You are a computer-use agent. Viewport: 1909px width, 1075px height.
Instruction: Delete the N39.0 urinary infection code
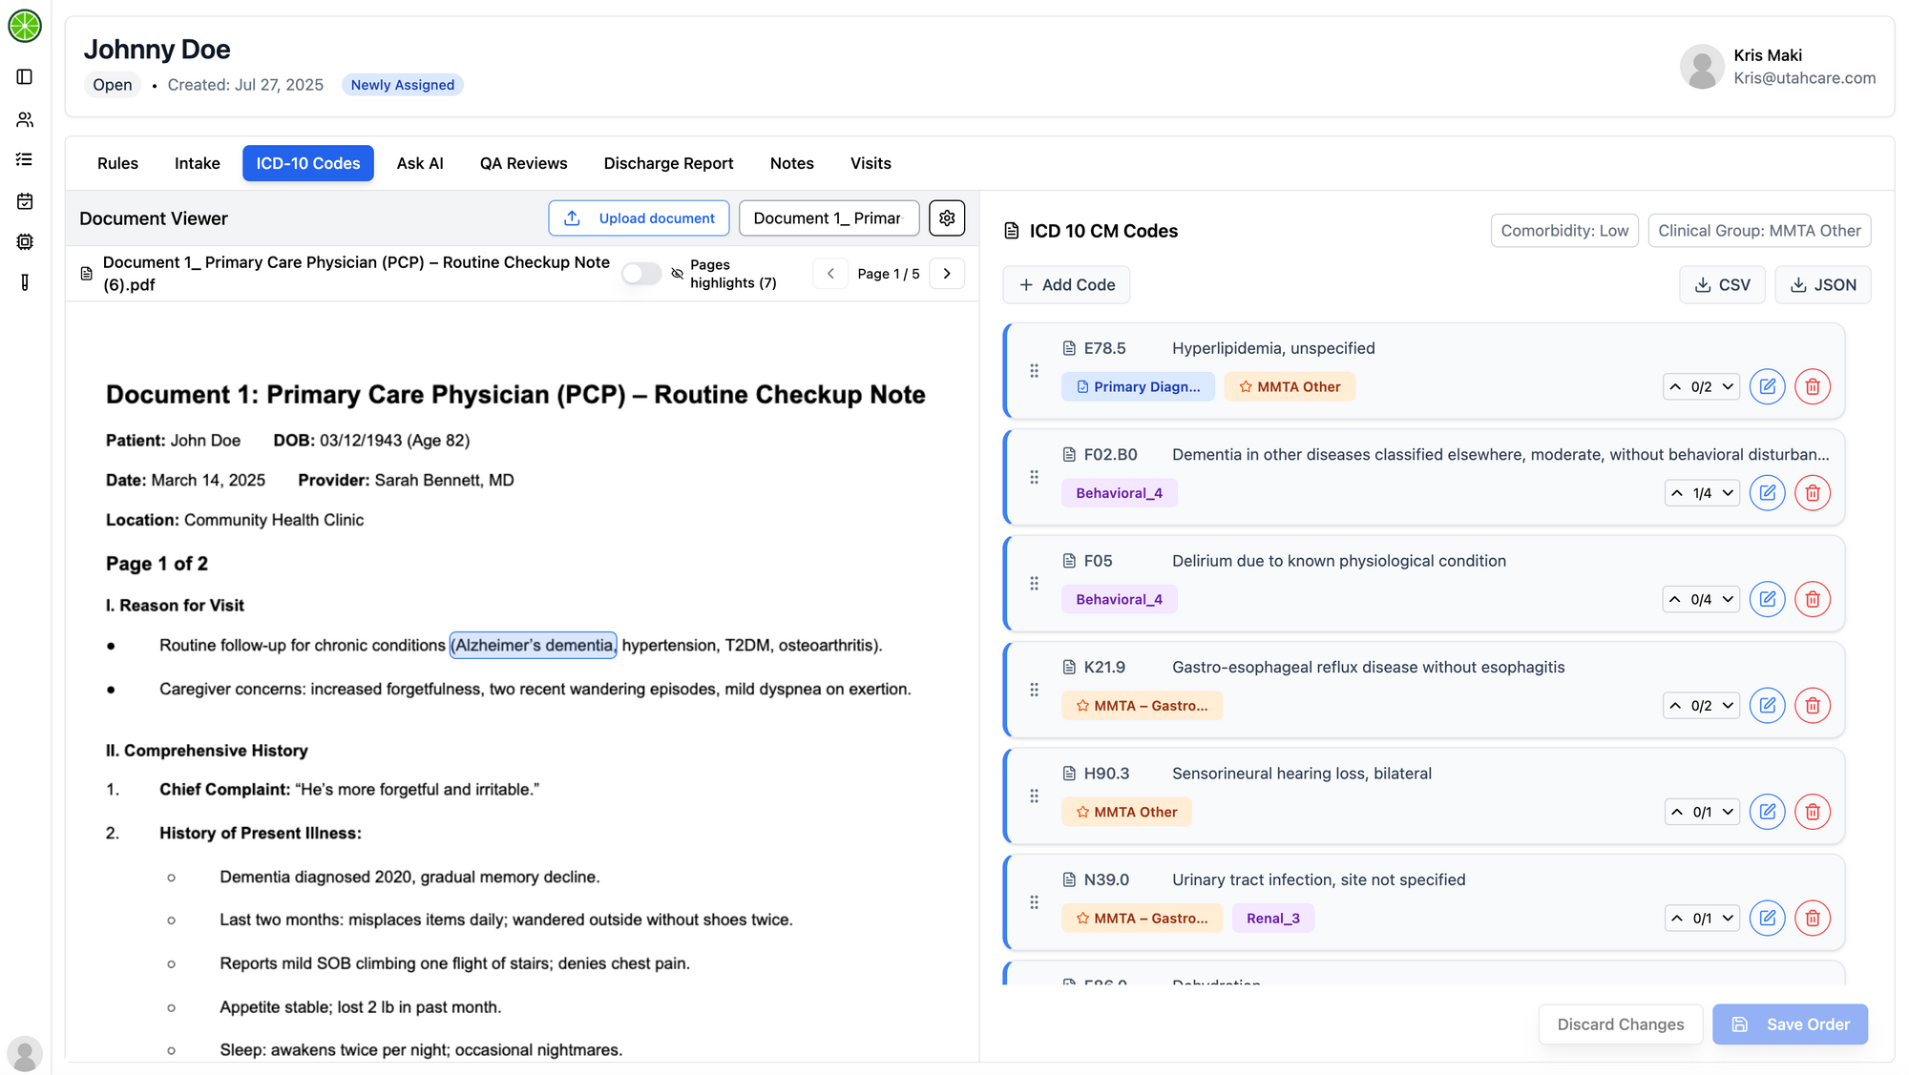1812,918
